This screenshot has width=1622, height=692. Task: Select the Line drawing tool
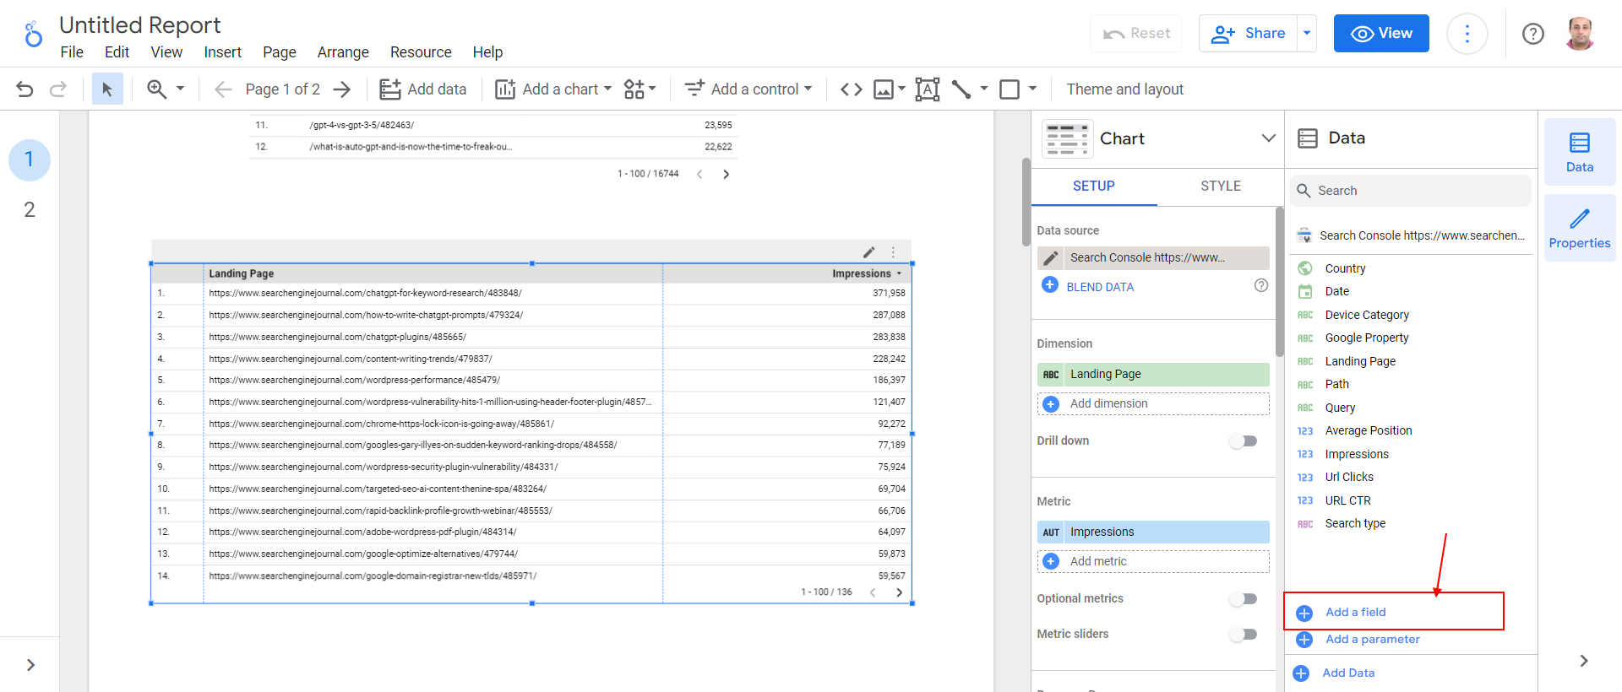pos(961,89)
